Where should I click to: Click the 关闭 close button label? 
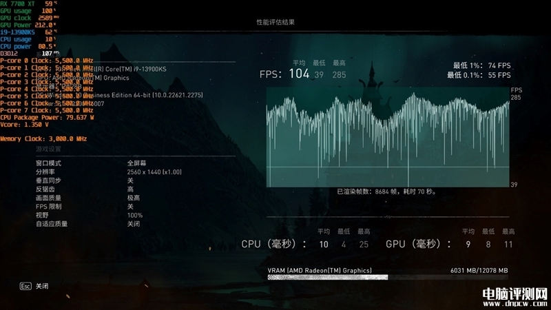42,286
